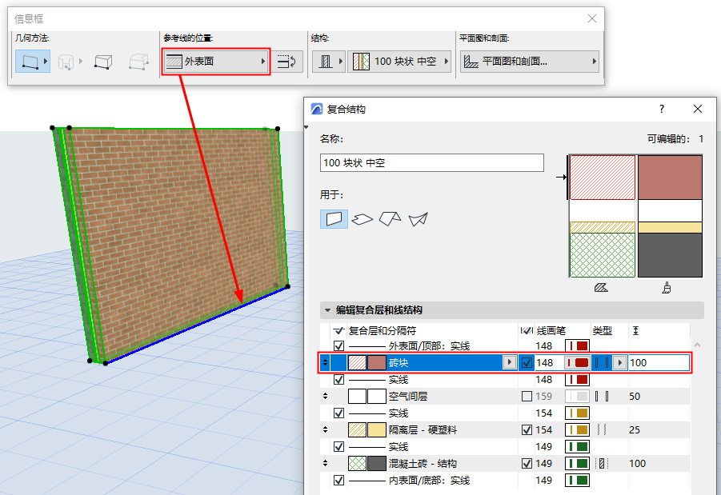Image resolution: width=721 pixels, height=495 pixels.
Task: Click the pen swatch on 外表面/顶部 row
Action: 577,345
